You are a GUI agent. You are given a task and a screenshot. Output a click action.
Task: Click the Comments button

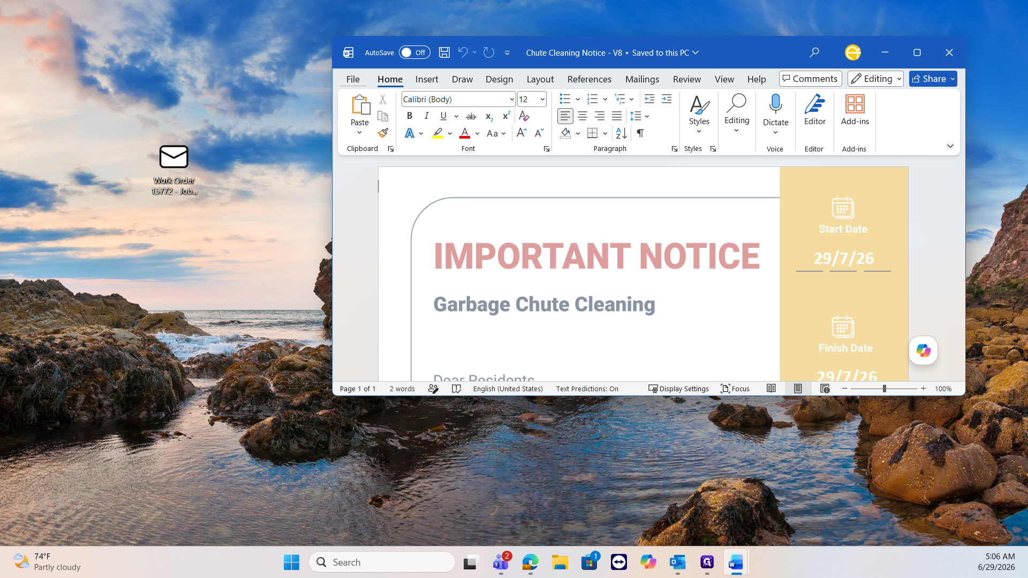click(x=810, y=79)
